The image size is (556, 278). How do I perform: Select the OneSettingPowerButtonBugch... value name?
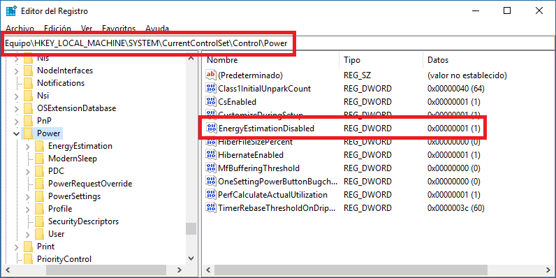[x=278, y=182]
